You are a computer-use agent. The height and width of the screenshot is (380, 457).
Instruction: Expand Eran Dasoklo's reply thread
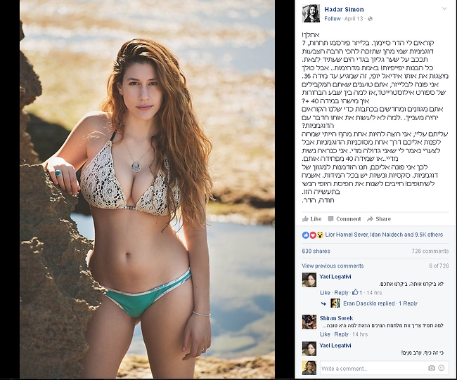pos(380,303)
